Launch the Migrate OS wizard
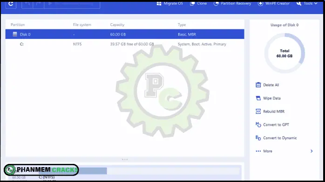 [170, 4]
